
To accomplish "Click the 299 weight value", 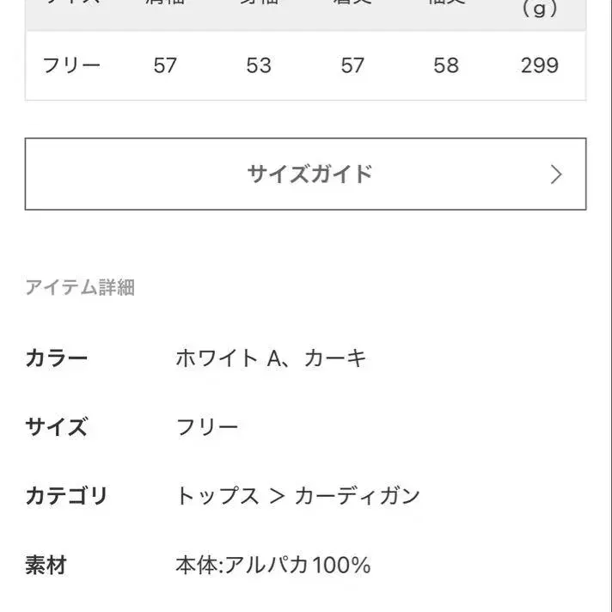I will (x=540, y=65).
